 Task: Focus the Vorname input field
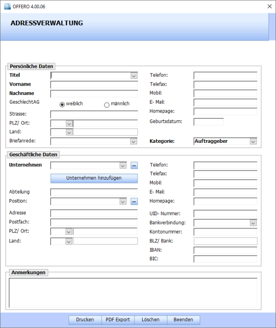[94, 85]
